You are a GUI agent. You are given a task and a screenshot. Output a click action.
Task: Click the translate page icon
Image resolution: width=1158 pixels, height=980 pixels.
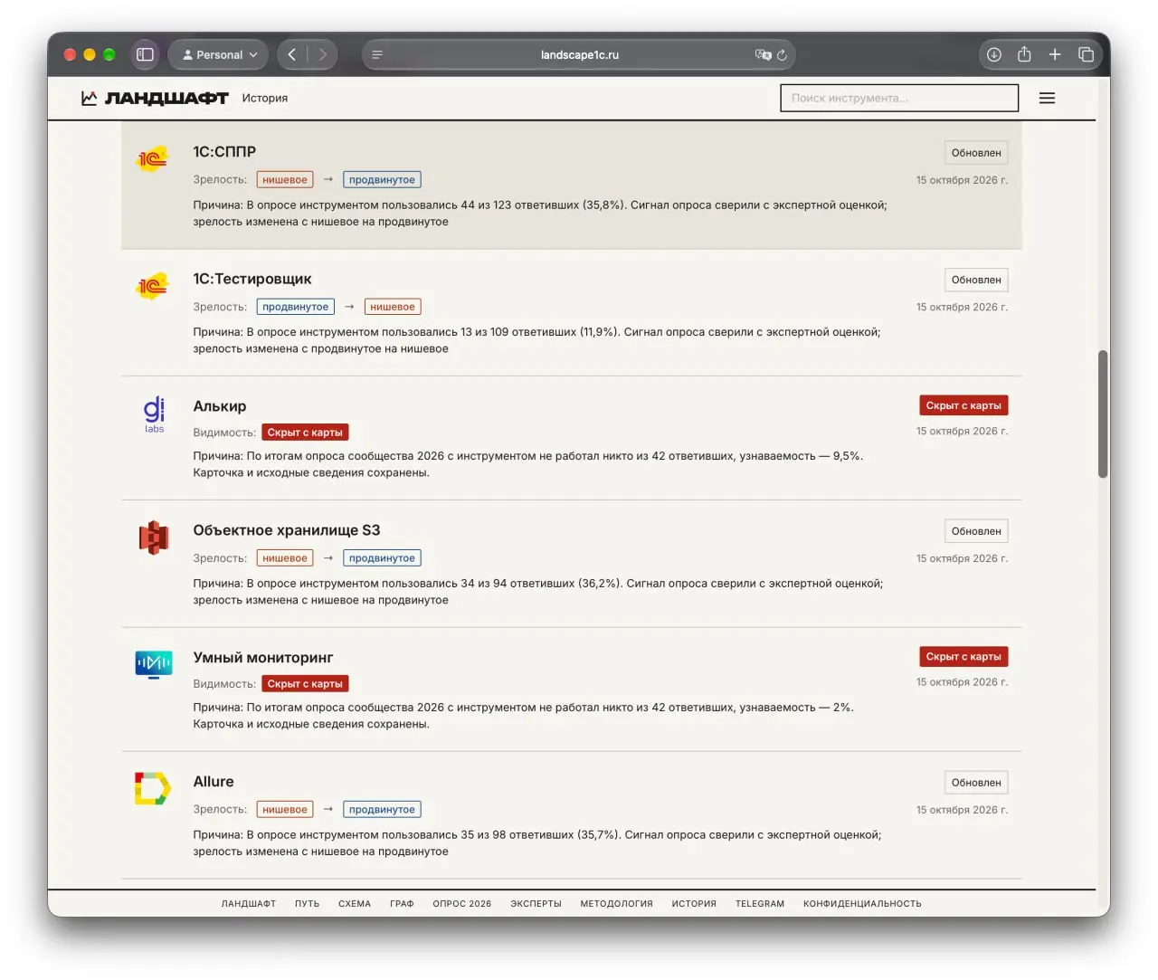[x=763, y=54]
